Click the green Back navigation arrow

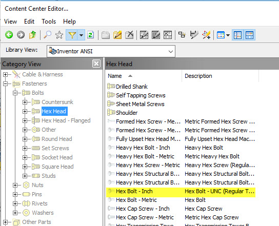point(9,35)
